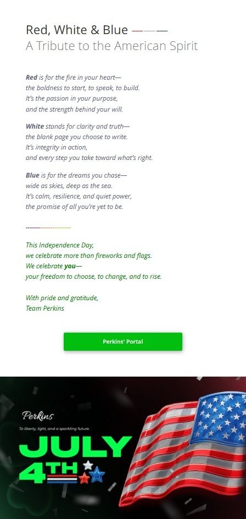Image resolution: width=246 pixels, height=519 pixels.
Task: Click the bold word 'Red' in poem
Action: coord(31,78)
